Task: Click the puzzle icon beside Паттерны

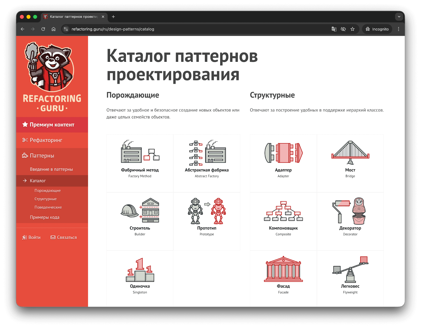Action: click(25, 156)
